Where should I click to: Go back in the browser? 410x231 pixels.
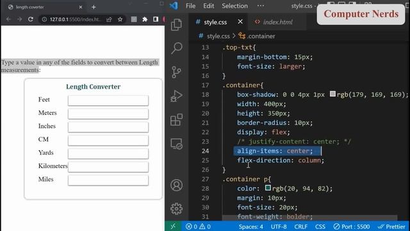pyautogui.click(x=8, y=19)
